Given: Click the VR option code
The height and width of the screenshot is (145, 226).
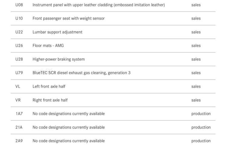Looking at the screenshot, I should [x=18, y=100].
